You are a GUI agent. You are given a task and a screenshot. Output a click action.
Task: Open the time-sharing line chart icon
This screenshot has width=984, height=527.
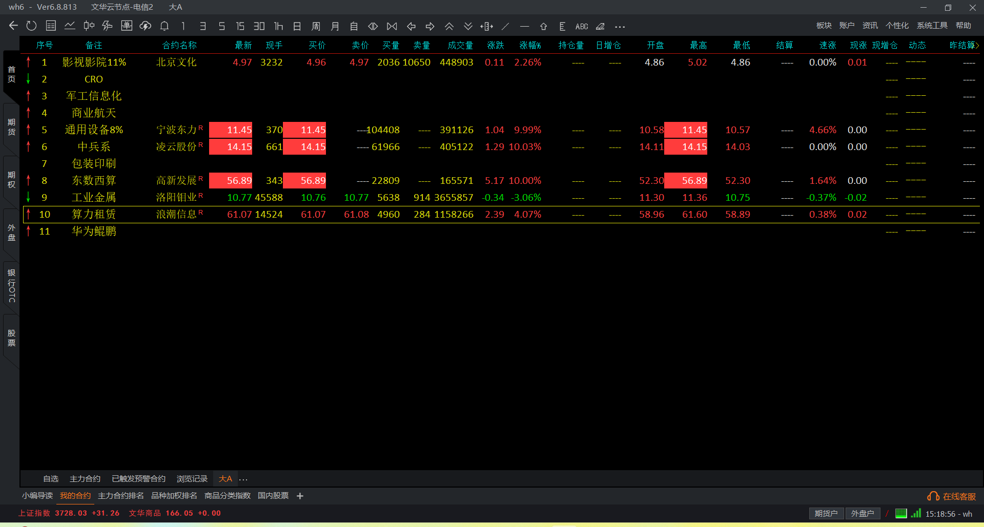click(70, 26)
